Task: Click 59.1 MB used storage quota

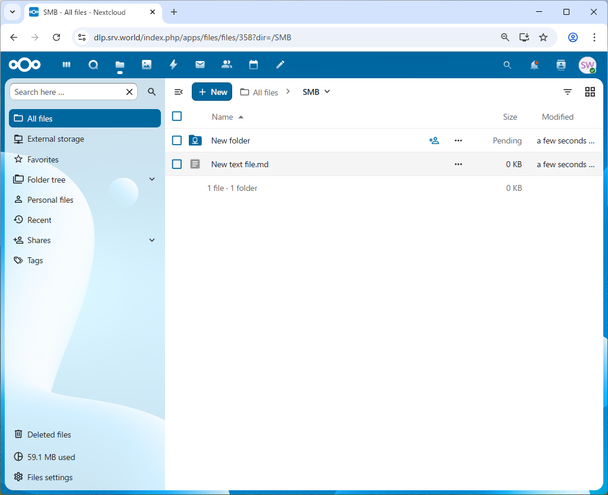Action: click(x=85, y=457)
